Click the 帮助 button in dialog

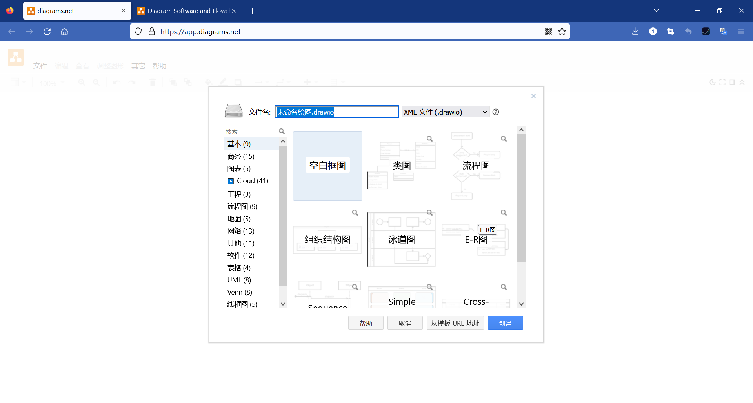point(366,323)
